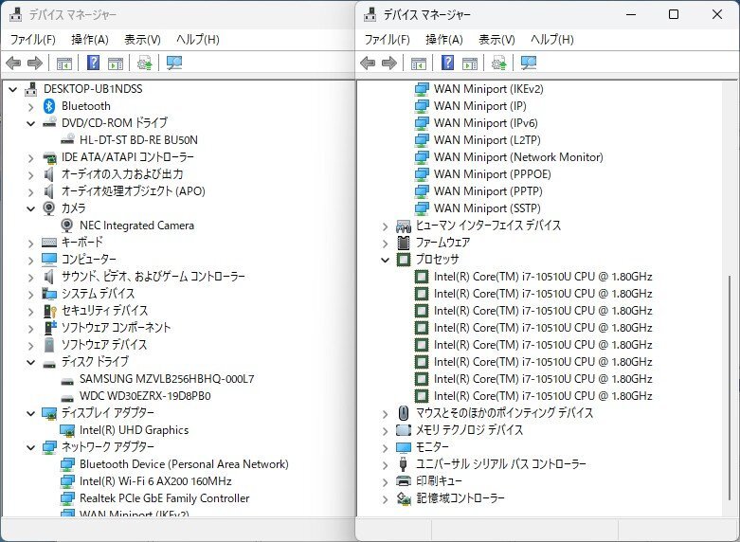Click the 印刷キュー printer icon
Screen dimensions: 740x542
404,481
